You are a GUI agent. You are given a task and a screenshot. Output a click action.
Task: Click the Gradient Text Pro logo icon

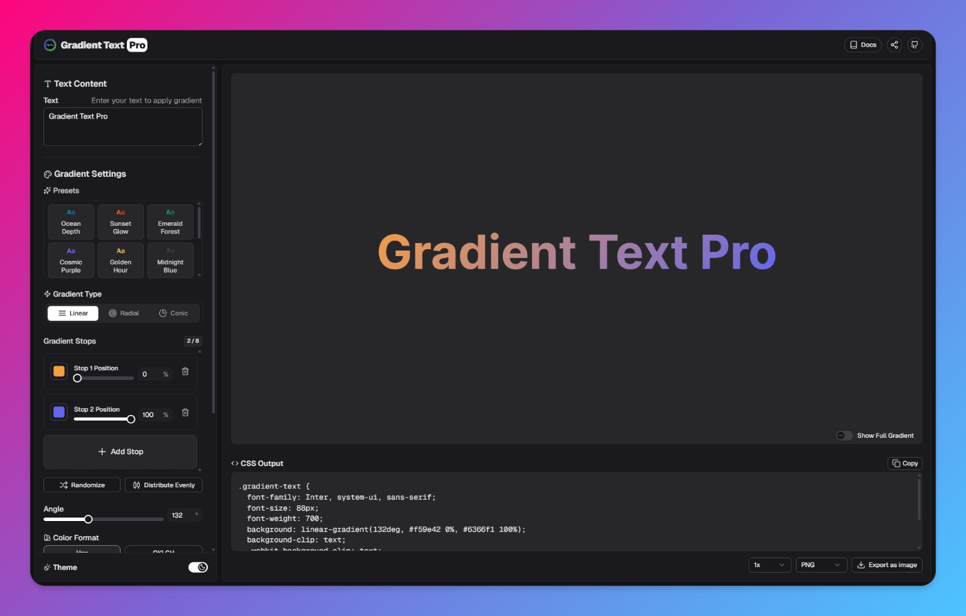click(50, 45)
